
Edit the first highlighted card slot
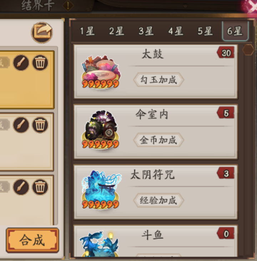tap(21, 63)
